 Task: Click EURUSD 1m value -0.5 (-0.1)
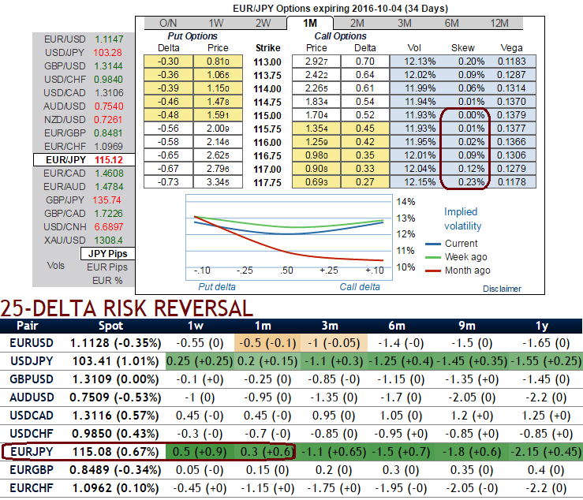click(x=267, y=343)
